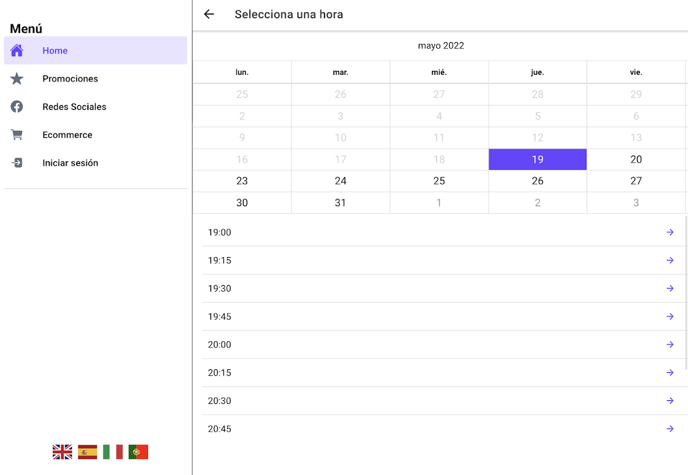The height and width of the screenshot is (475, 688).
Task: Click disabled day 18 in the calendar
Action: point(439,159)
